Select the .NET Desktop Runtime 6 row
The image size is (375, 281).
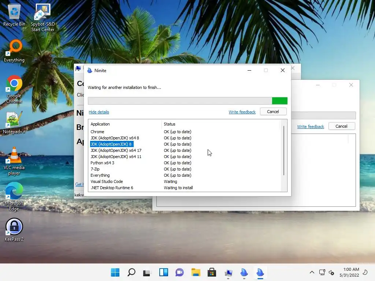click(184, 188)
